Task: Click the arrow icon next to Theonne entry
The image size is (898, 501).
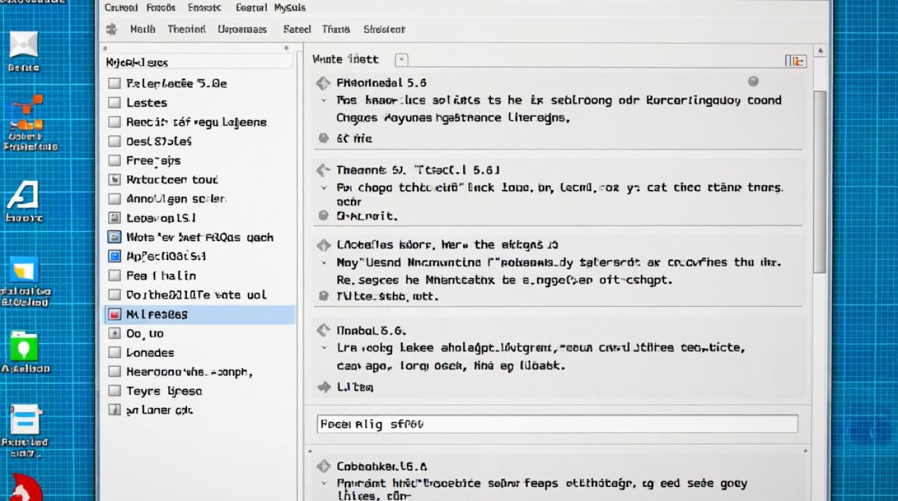Action: 323,170
